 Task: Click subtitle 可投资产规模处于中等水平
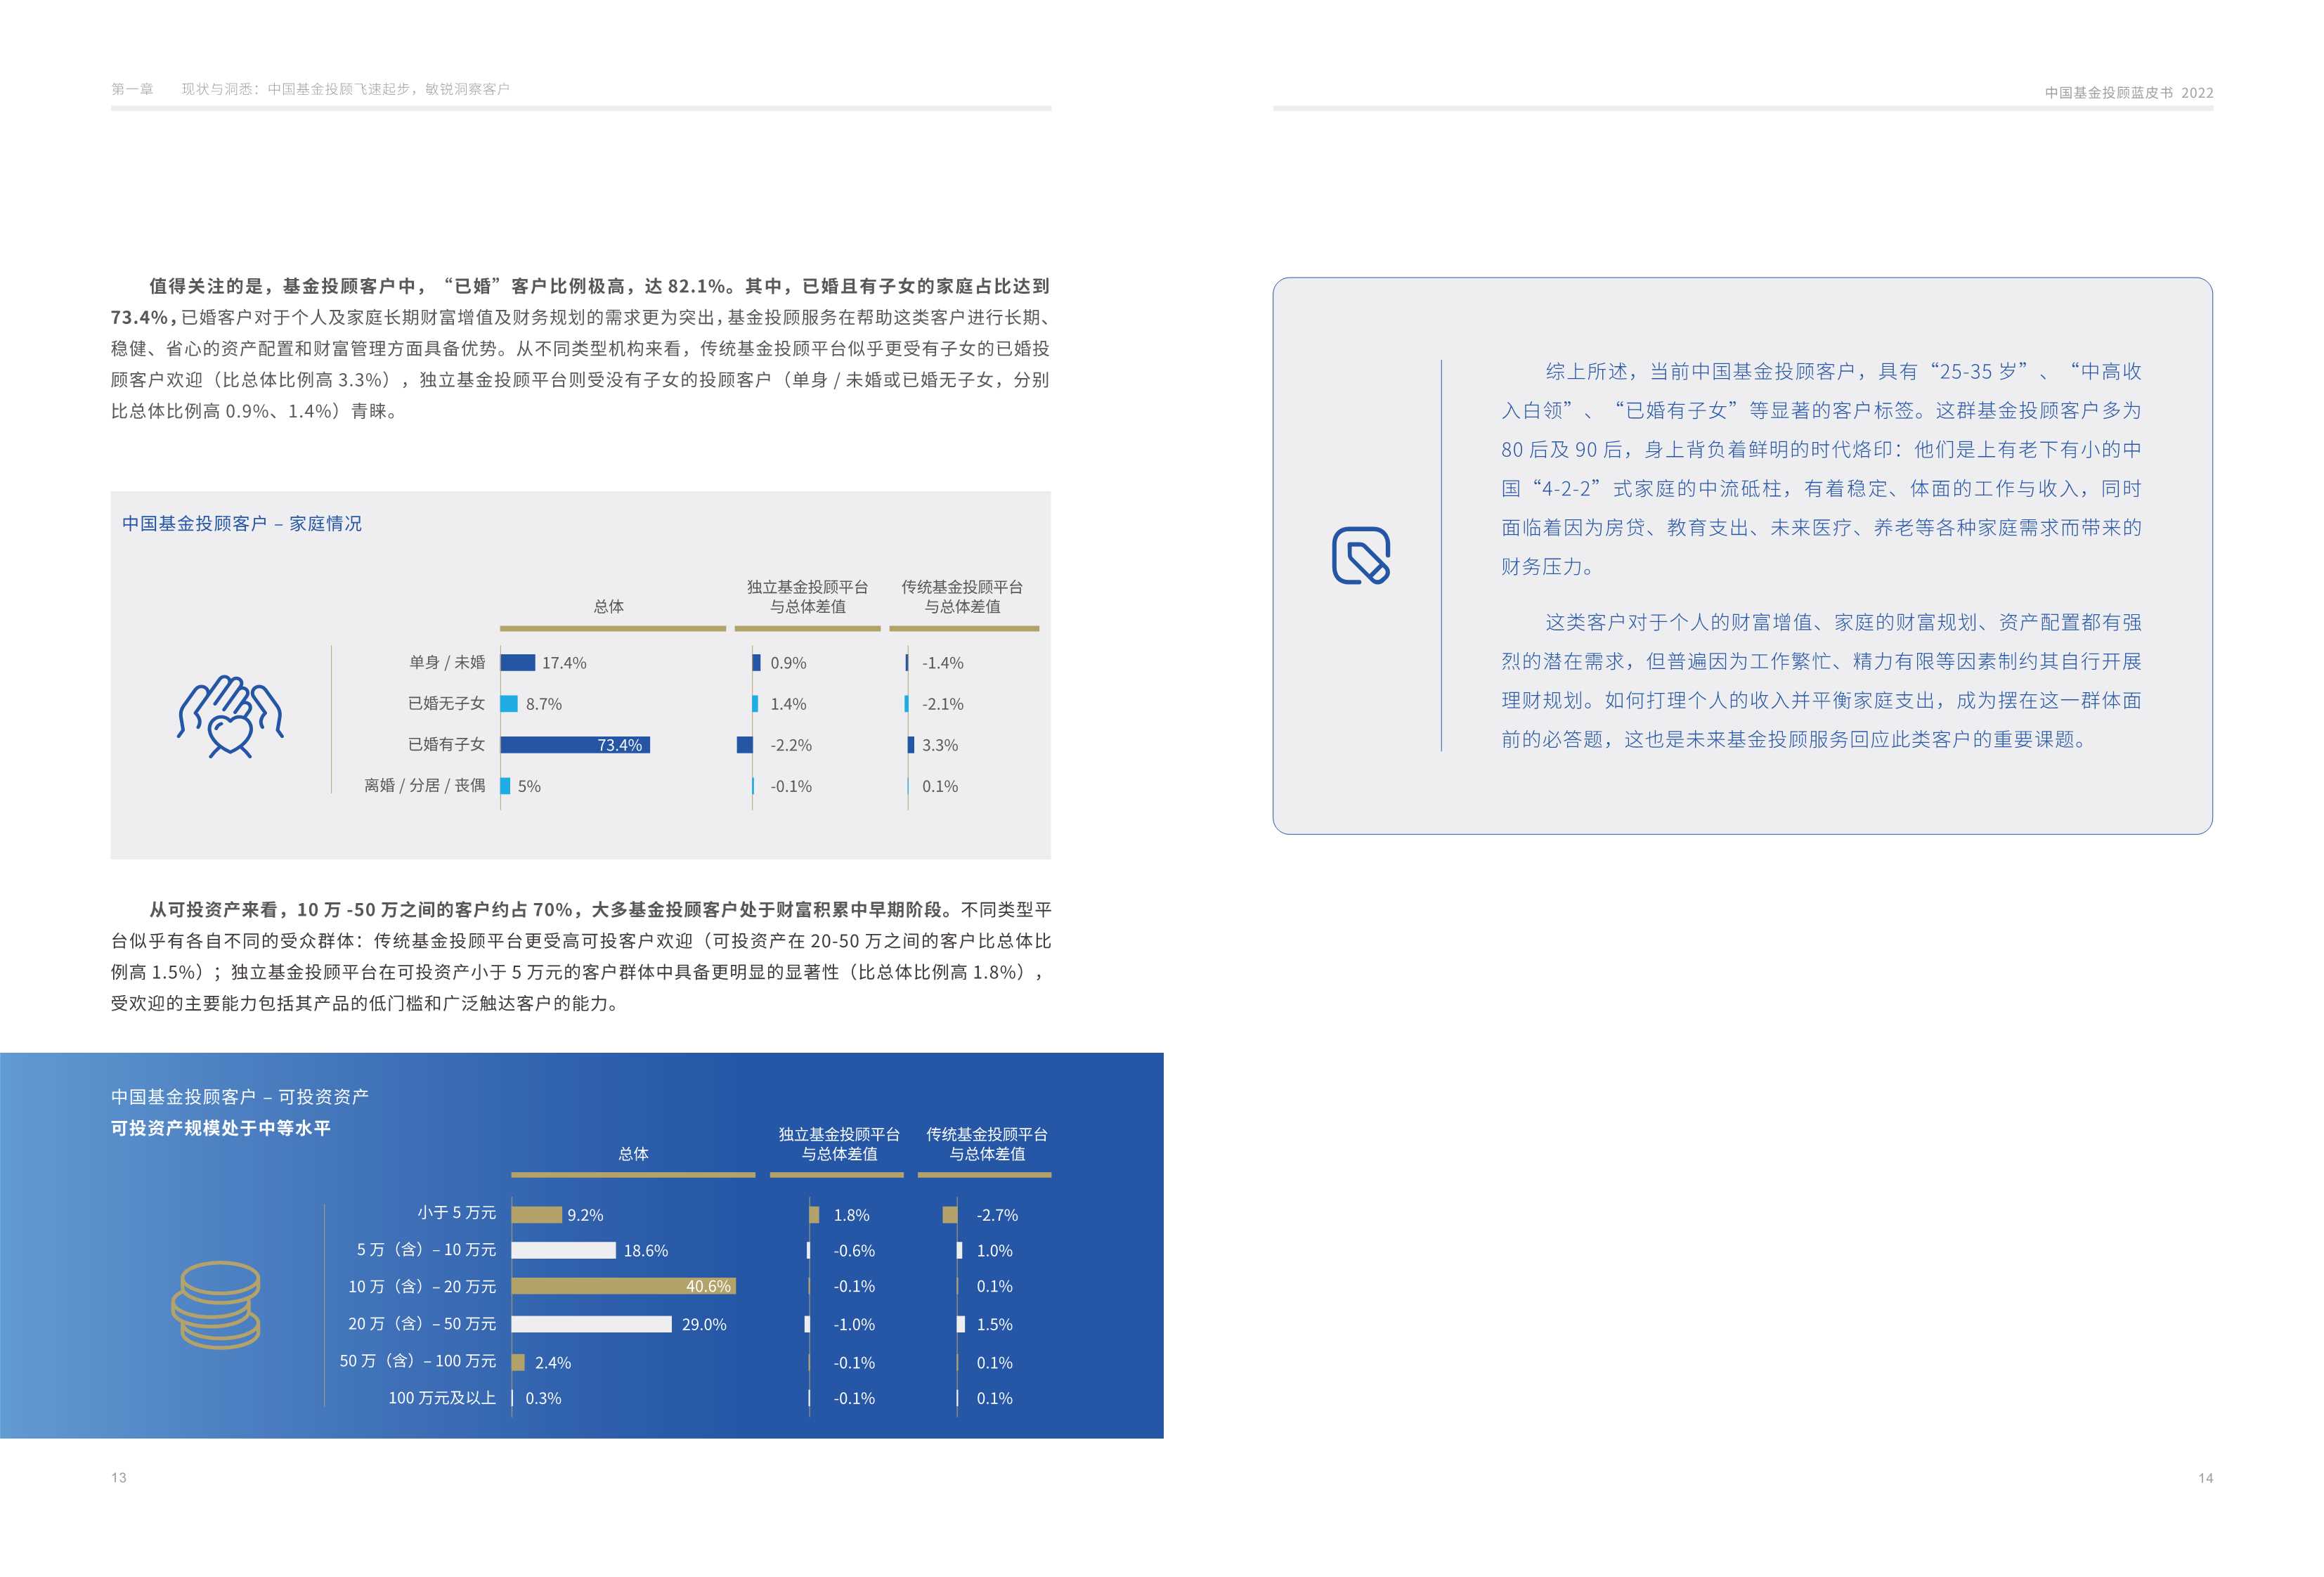(221, 1128)
